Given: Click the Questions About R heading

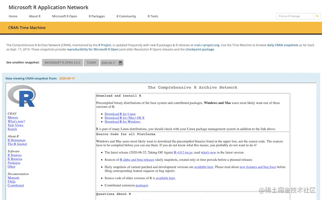Looking at the screenshot, I should tap(114, 194).
